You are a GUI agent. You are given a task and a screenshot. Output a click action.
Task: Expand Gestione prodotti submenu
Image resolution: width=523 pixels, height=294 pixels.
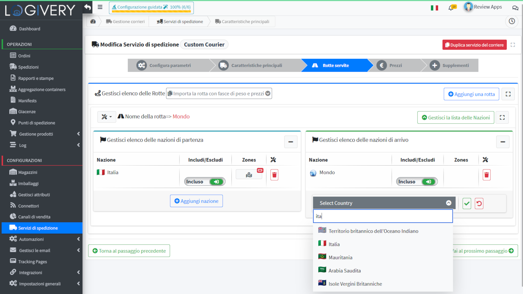[78, 134]
